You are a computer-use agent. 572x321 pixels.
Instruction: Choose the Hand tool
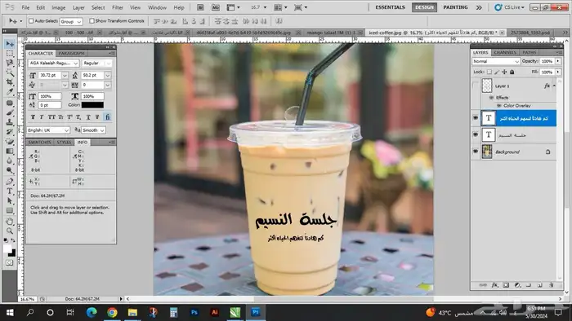(x=10, y=222)
